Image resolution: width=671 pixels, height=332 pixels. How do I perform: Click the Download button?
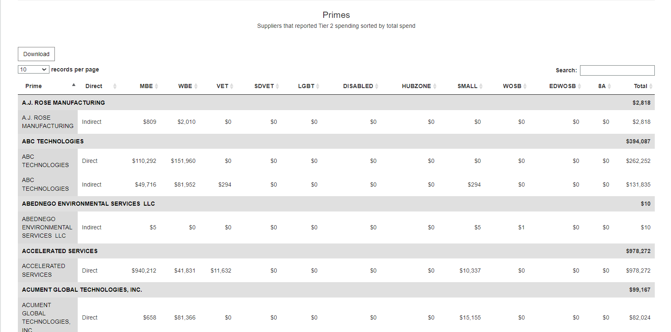click(x=36, y=54)
